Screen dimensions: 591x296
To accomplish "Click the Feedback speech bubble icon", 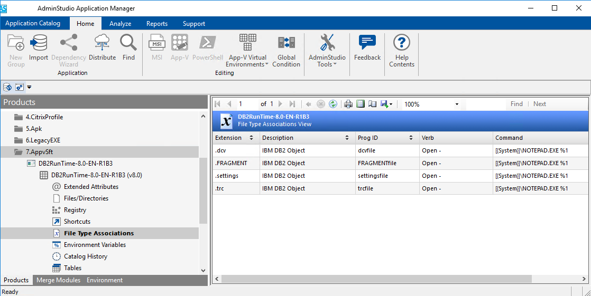I will [367, 43].
